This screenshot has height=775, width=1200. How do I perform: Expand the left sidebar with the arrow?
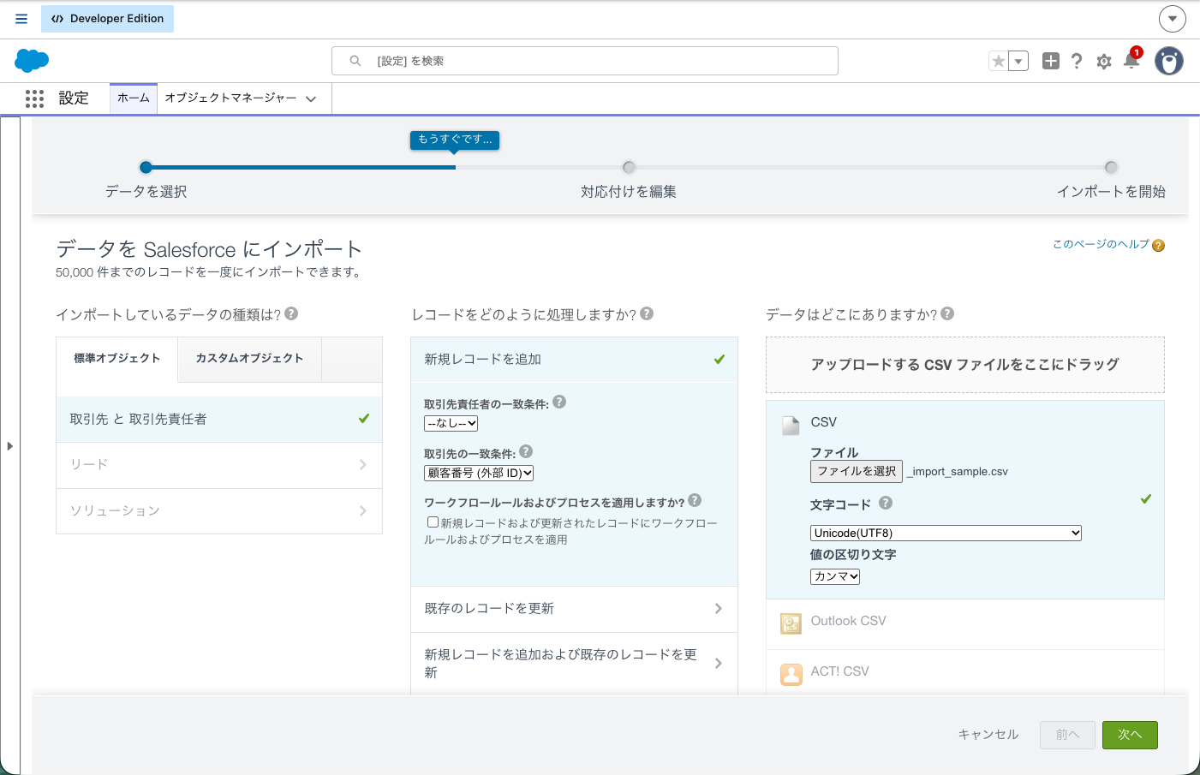click(x=9, y=446)
